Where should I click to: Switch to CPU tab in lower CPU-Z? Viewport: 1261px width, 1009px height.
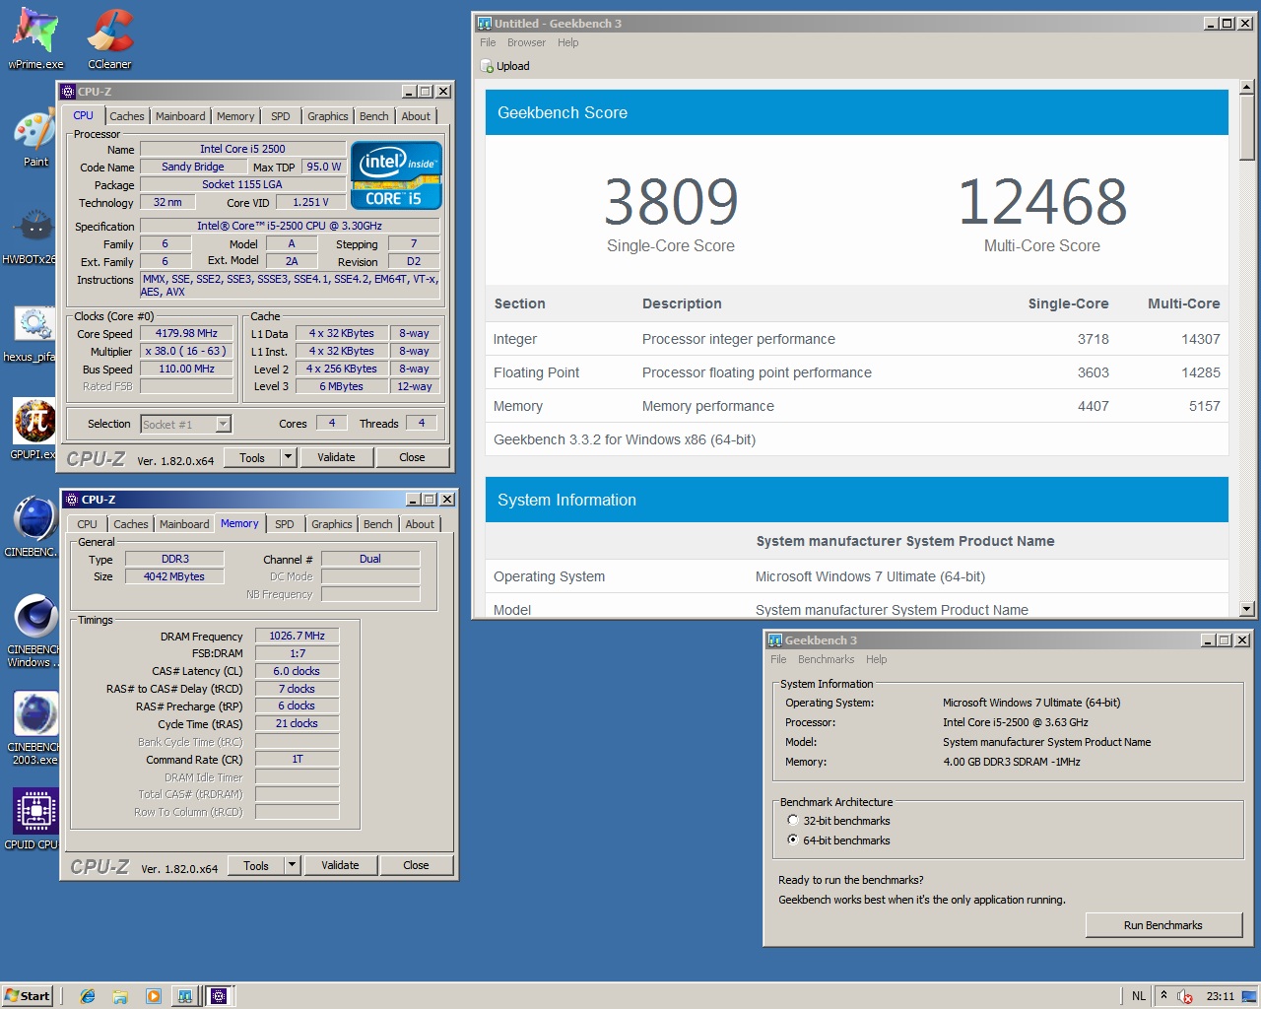coord(87,524)
